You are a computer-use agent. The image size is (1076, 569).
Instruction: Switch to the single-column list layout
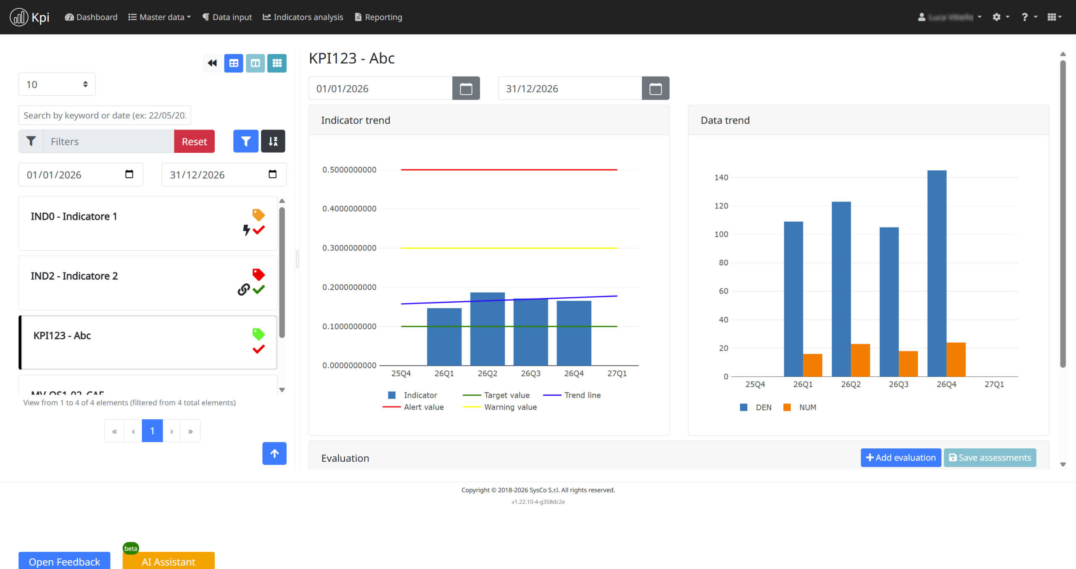234,63
